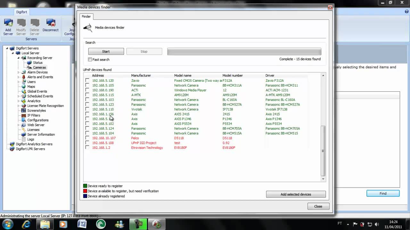This screenshot has height=230, width=410.
Task: Click the search progress bar
Action: (244, 51)
